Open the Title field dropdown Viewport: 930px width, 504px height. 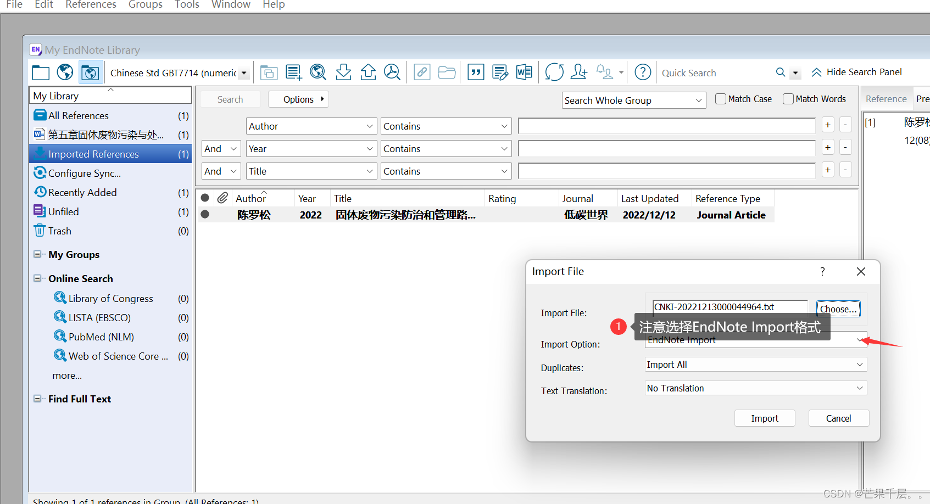[x=311, y=171]
